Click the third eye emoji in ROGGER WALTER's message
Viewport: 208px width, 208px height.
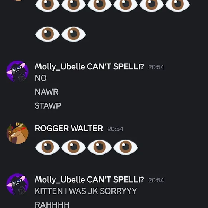pos(100,147)
